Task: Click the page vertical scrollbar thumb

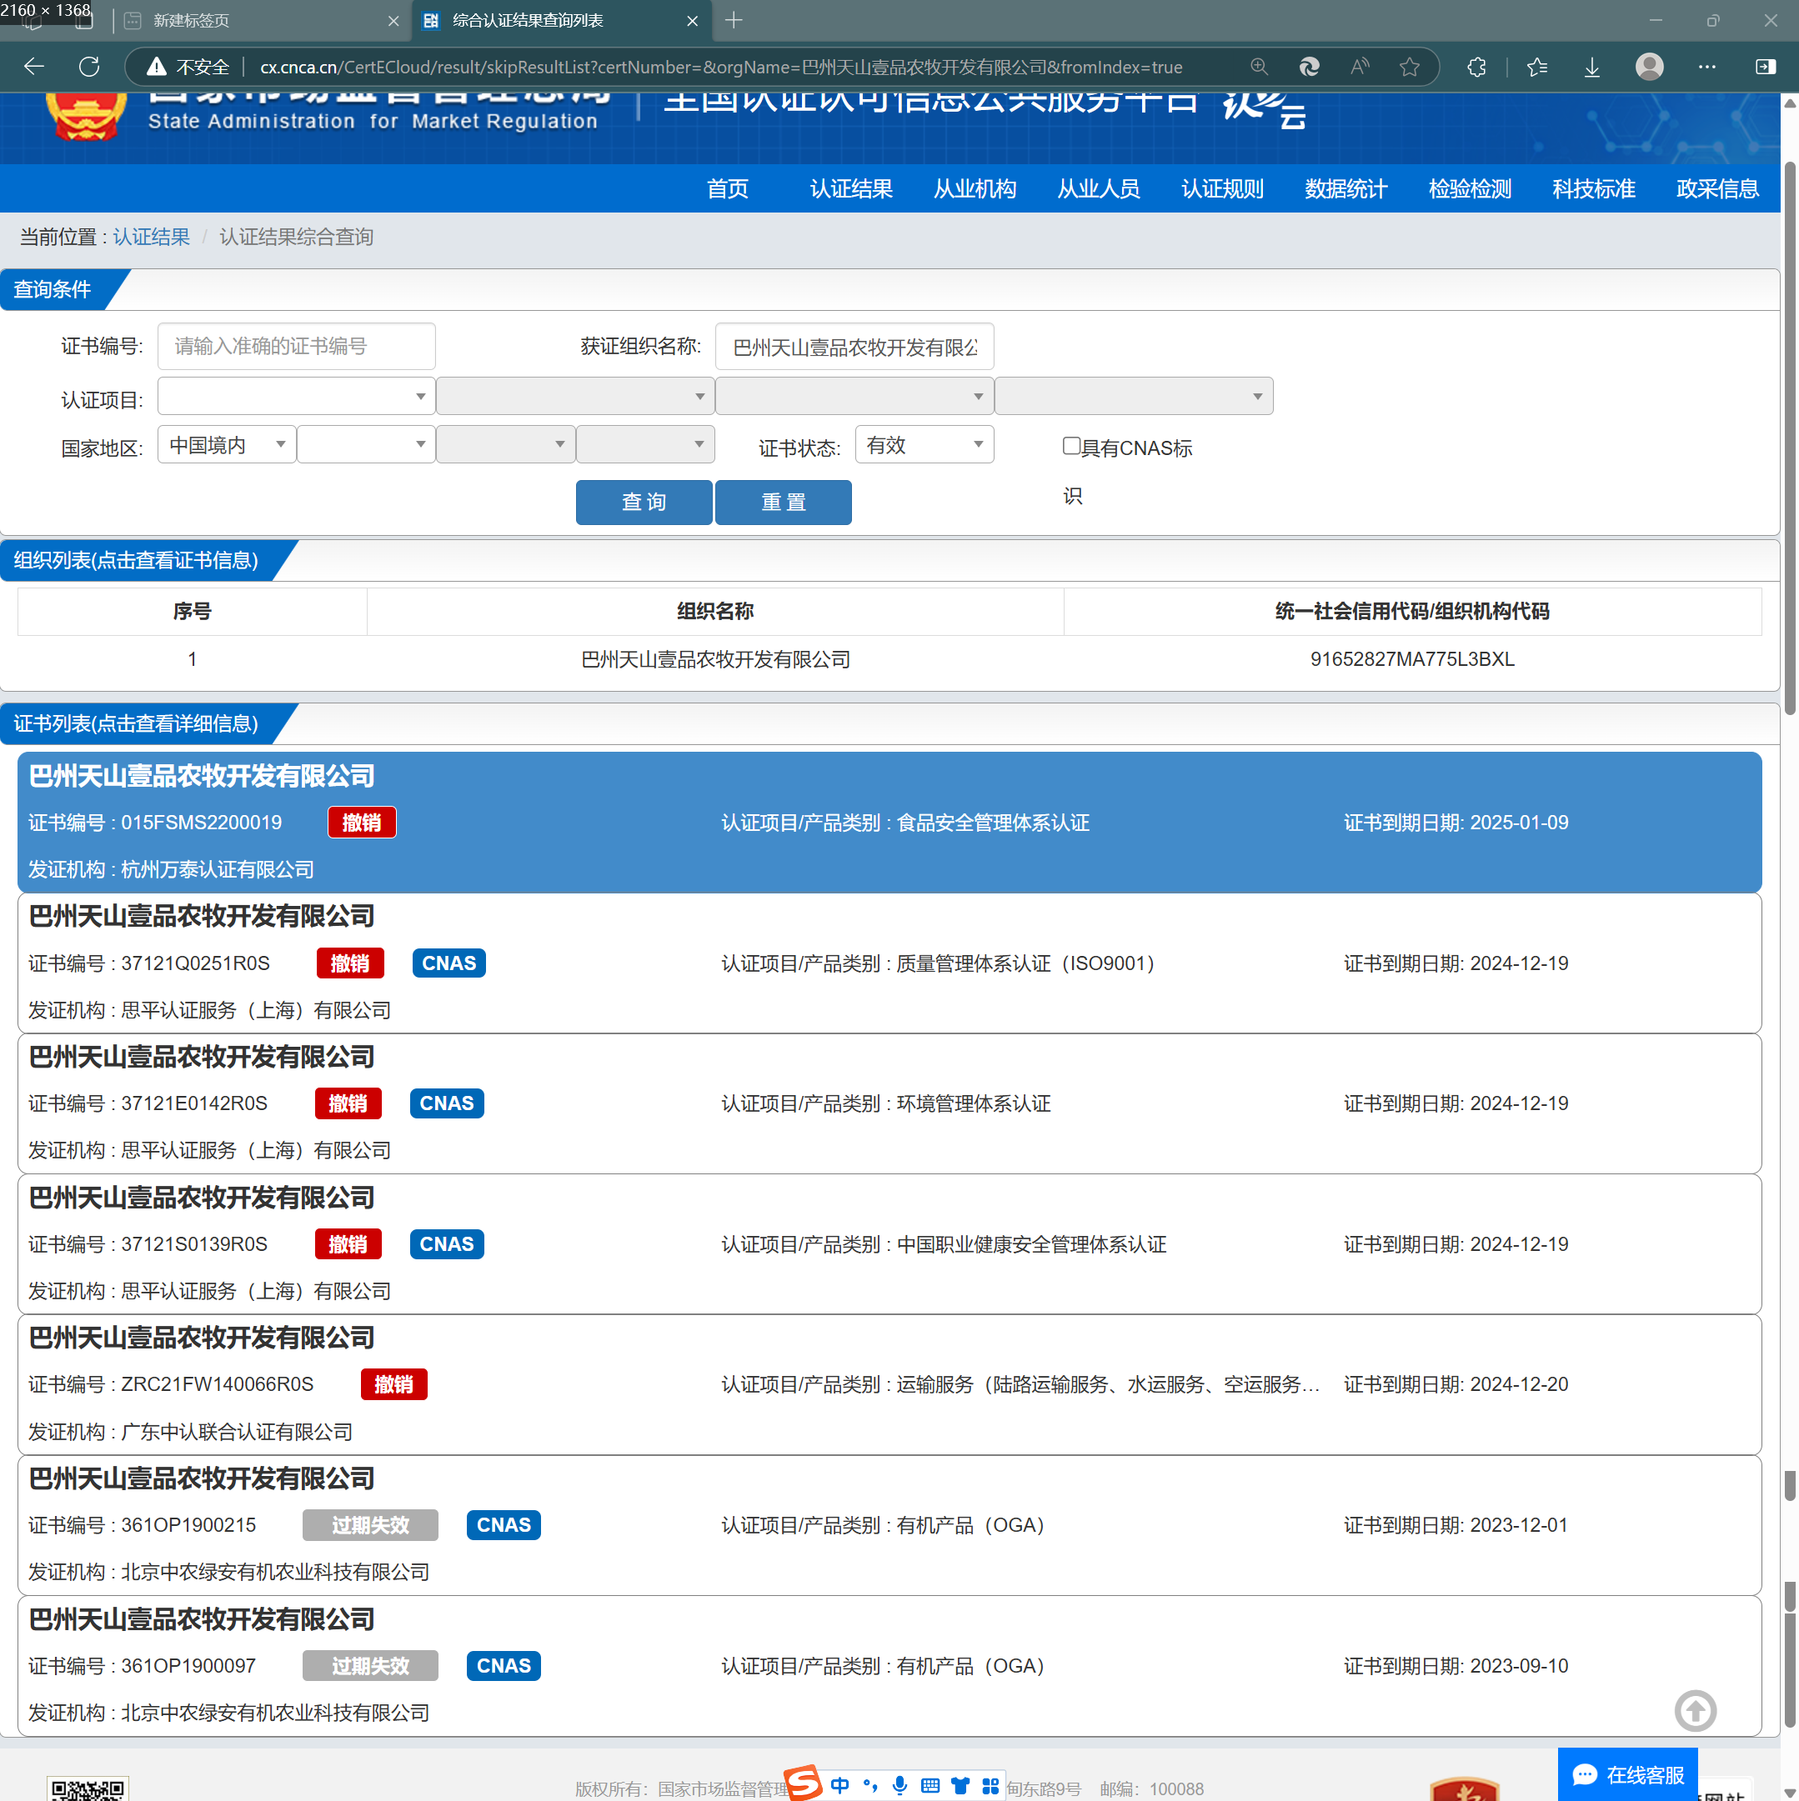Action: 1790,438
